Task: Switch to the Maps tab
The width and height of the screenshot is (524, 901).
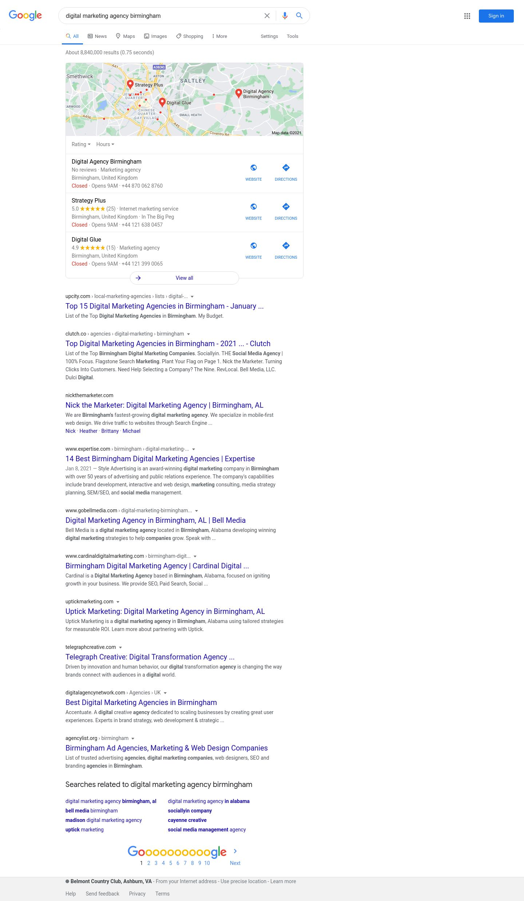Action: [125, 36]
